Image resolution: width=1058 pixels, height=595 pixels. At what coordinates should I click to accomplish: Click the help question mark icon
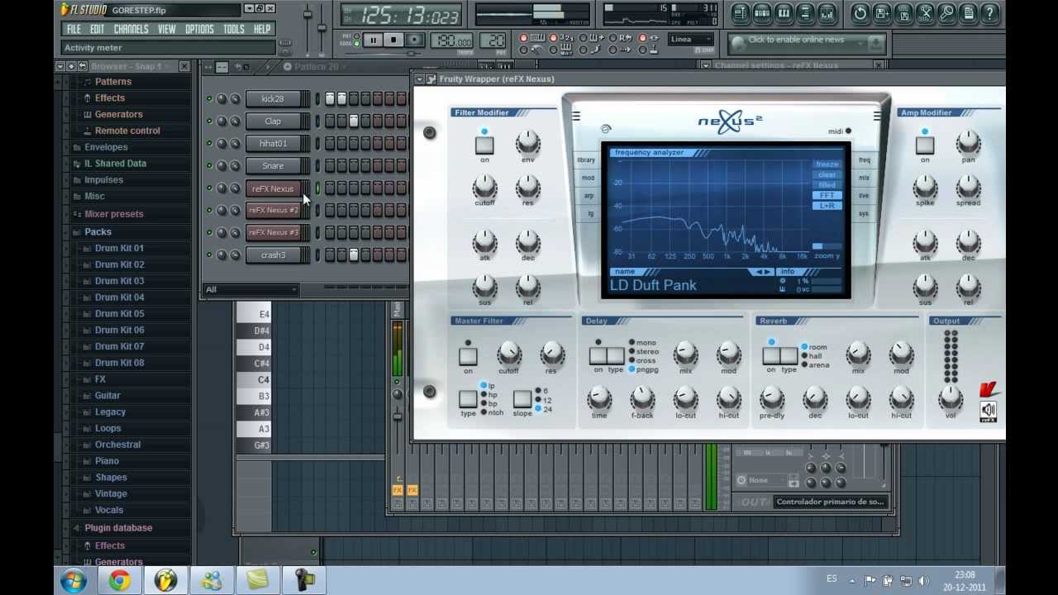coord(989,12)
